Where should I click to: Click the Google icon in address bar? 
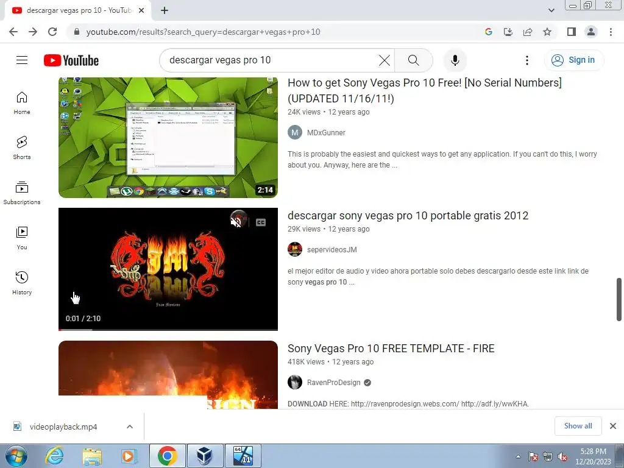(x=489, y=32)
